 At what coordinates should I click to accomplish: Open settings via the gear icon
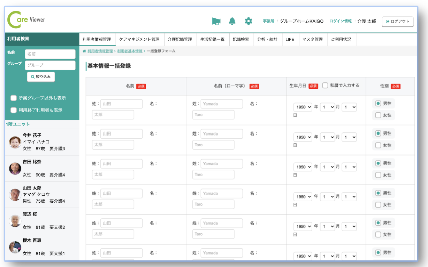(248, 21)
